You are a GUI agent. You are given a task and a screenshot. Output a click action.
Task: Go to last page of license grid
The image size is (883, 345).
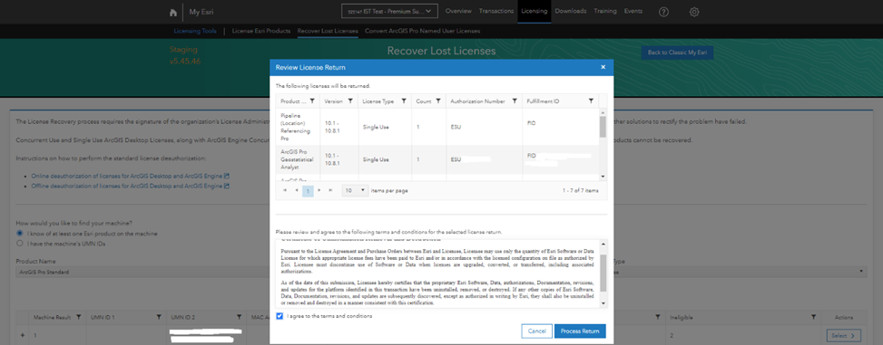point(330,190)
